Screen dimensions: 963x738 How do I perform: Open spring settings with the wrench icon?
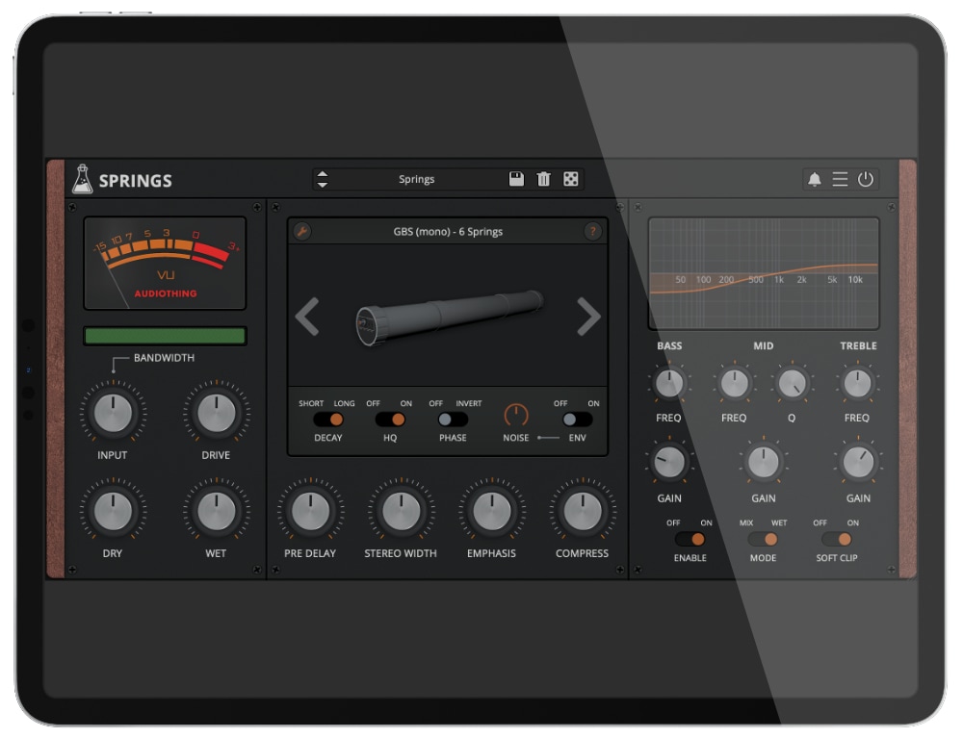(301, 231)
